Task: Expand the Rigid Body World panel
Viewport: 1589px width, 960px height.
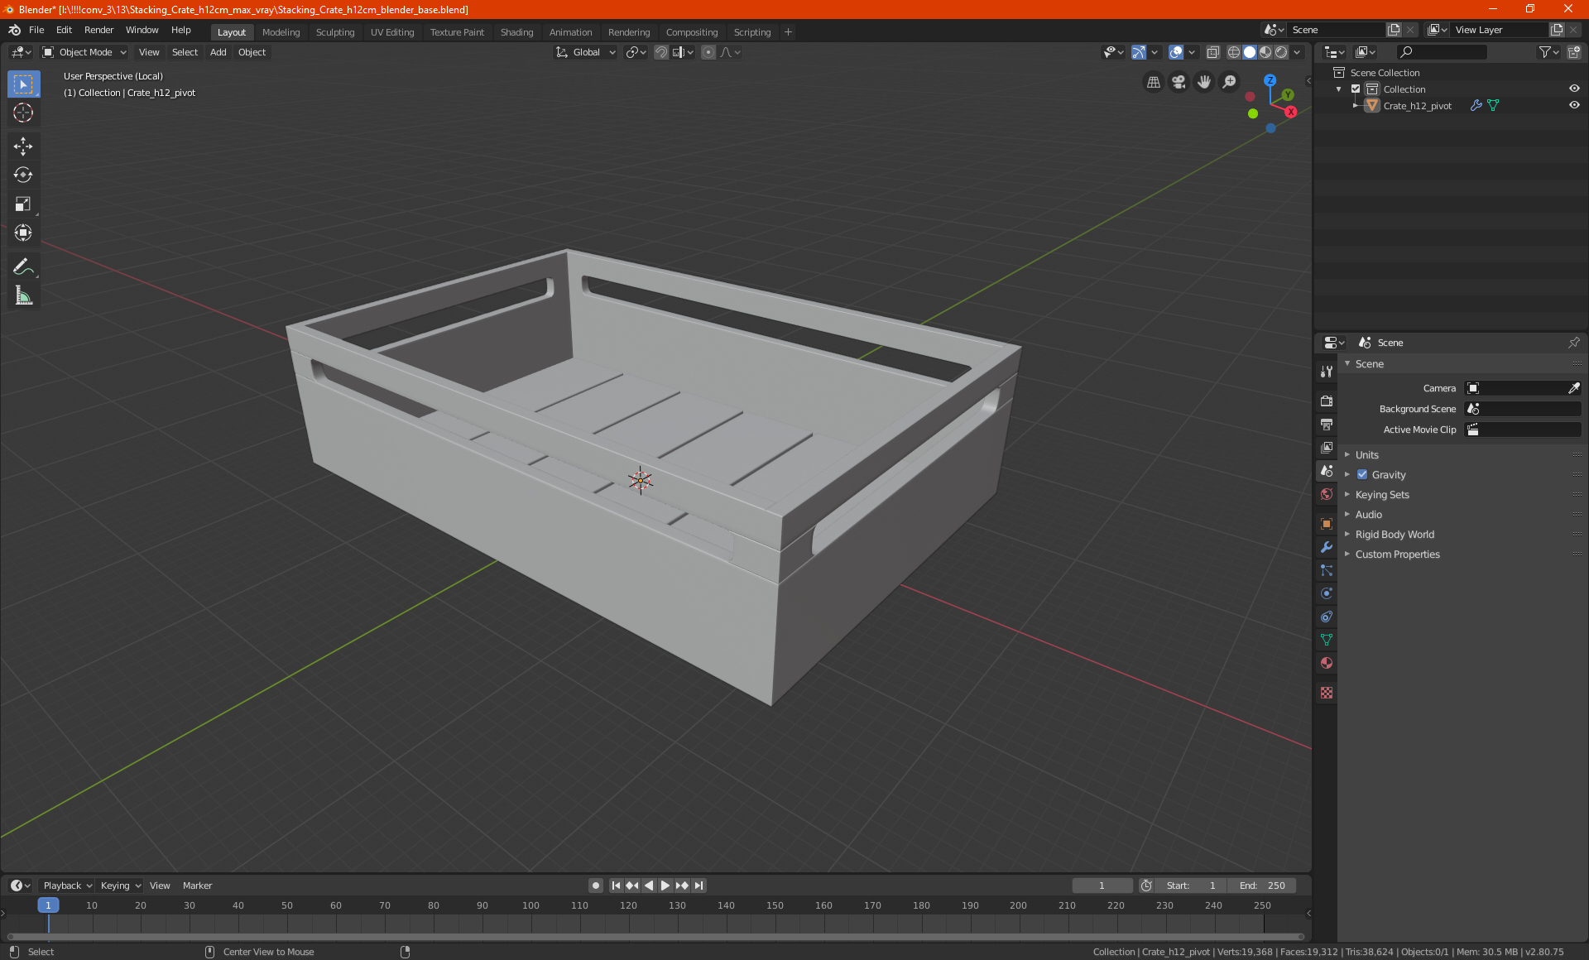Action: coord(1395,534)
